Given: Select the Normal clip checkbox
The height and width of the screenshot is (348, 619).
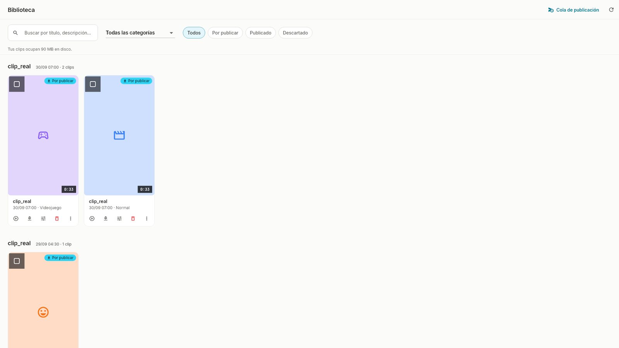Looking at the screenshot, I should click(x=93, y=84).
